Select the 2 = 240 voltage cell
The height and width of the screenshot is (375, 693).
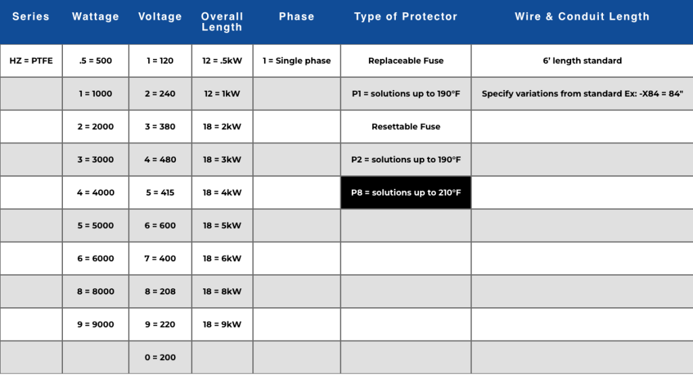(160, 94)
